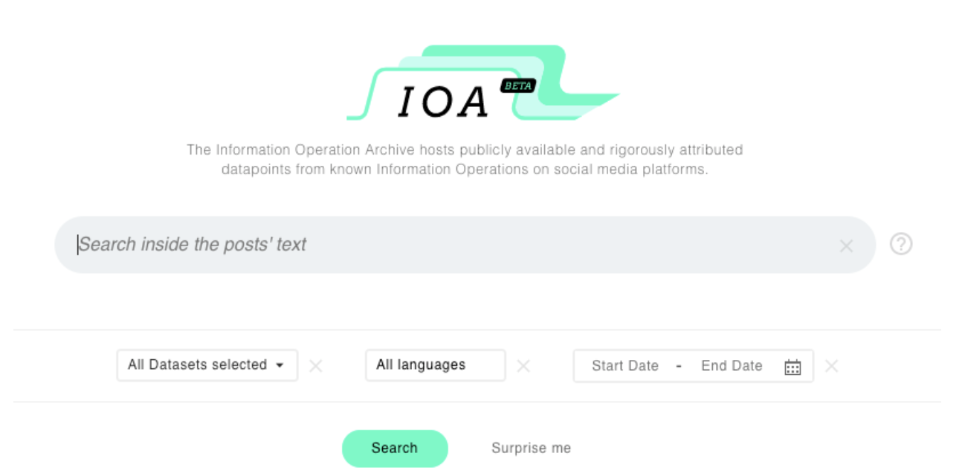The width and height of the screenshot is (962, 476).
Task: Click the black BETA badge
Action: (518, 86)
